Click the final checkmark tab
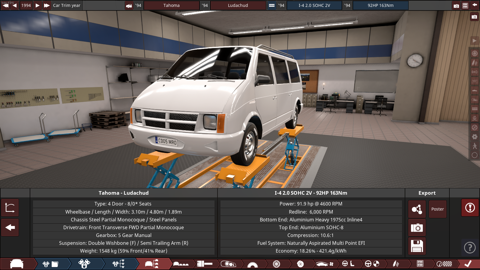The width and height of the screenshot is (480, 270). [468, 264]
